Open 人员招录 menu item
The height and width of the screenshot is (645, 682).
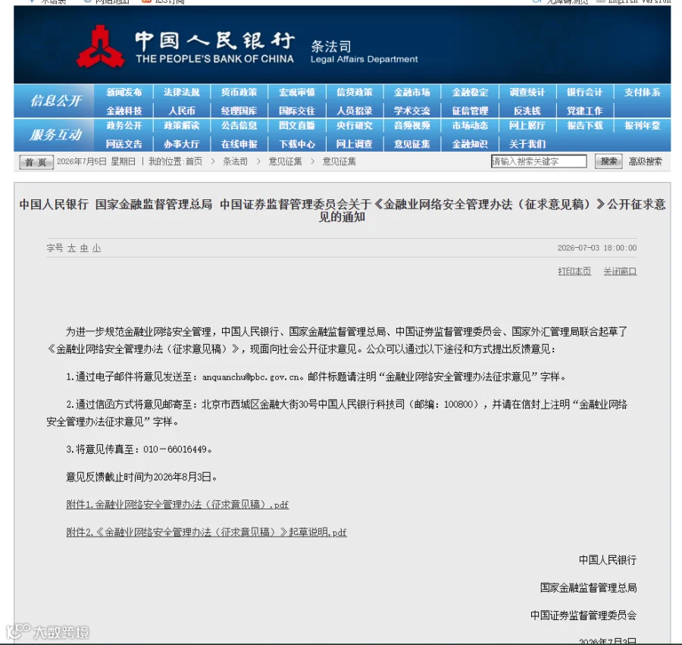(355, 111)
